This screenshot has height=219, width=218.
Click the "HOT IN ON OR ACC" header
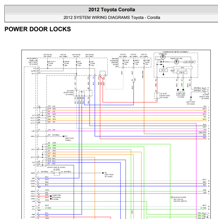(76, 56)
